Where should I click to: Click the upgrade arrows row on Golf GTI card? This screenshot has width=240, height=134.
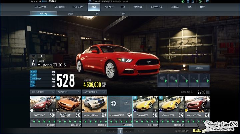43,121
